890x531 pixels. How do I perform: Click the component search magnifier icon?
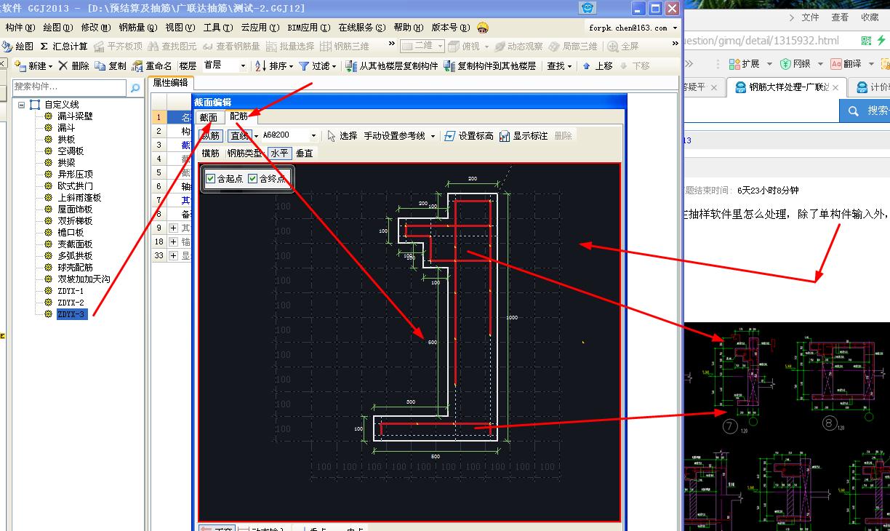click(x=135, y=88)
